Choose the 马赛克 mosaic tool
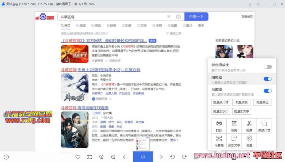 pyautogui.click(x=219, y=141)
